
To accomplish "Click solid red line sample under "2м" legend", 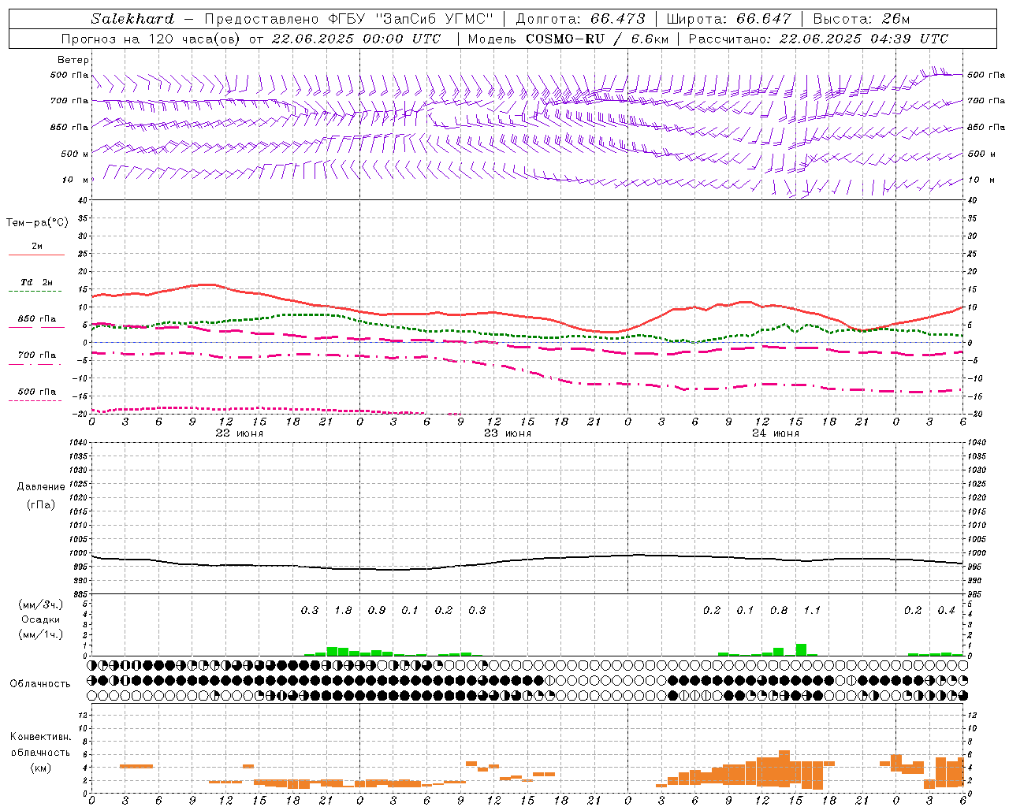I will coord(36,255).
